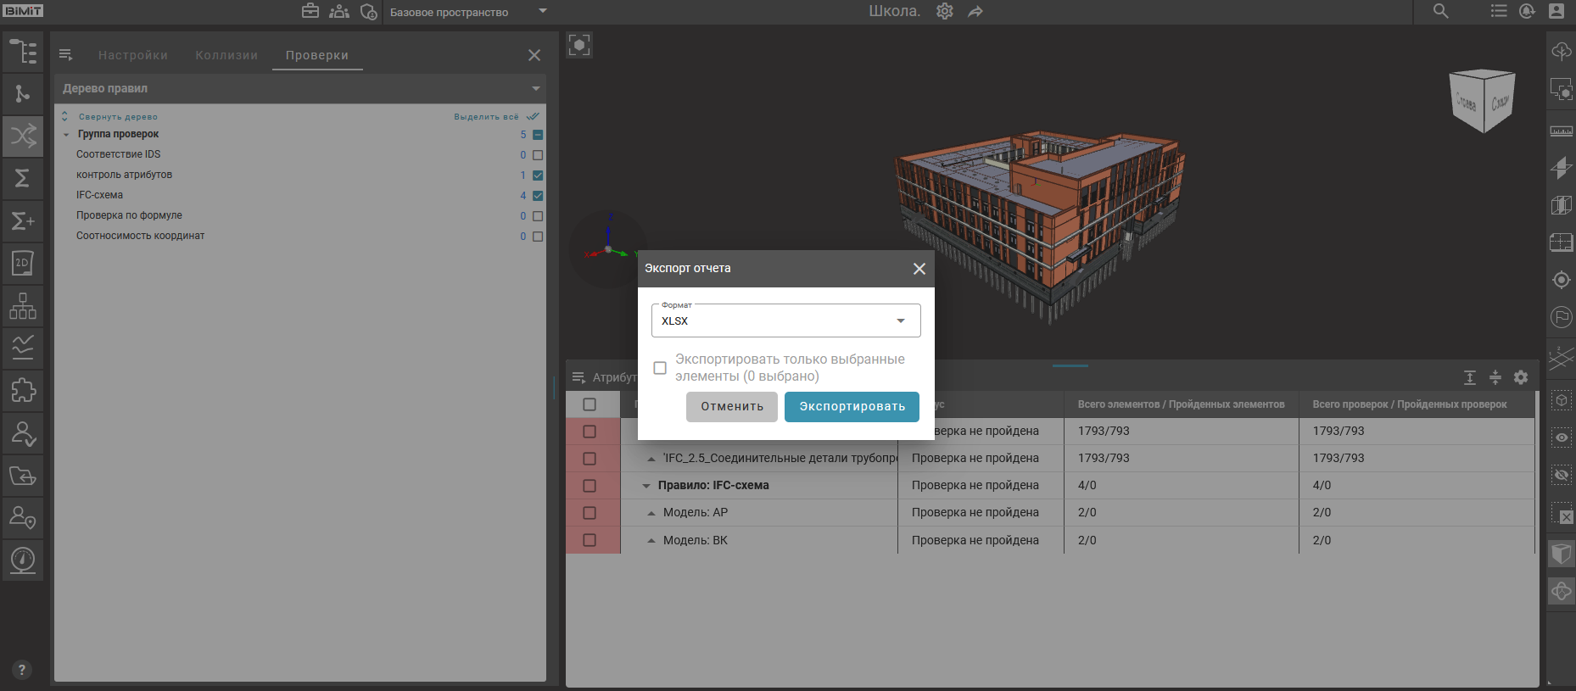This screenshot has height=691, width=1576.
Task: Uncheck the IFC-схема rule checkbox
Action: (538, 196)
